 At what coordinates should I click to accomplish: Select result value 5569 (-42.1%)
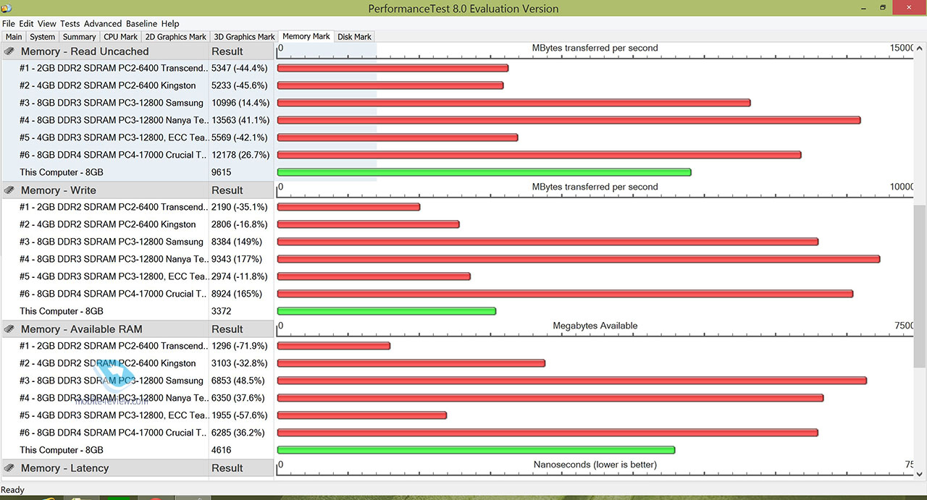pyautogui.click(x=240, y=137)
